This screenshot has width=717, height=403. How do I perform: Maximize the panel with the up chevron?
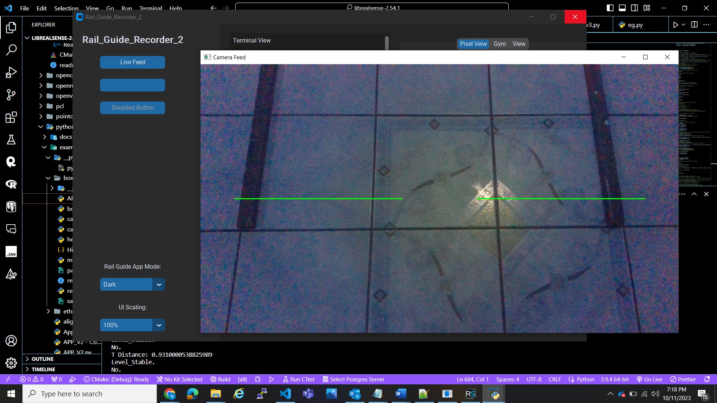(x=694, y=194)
